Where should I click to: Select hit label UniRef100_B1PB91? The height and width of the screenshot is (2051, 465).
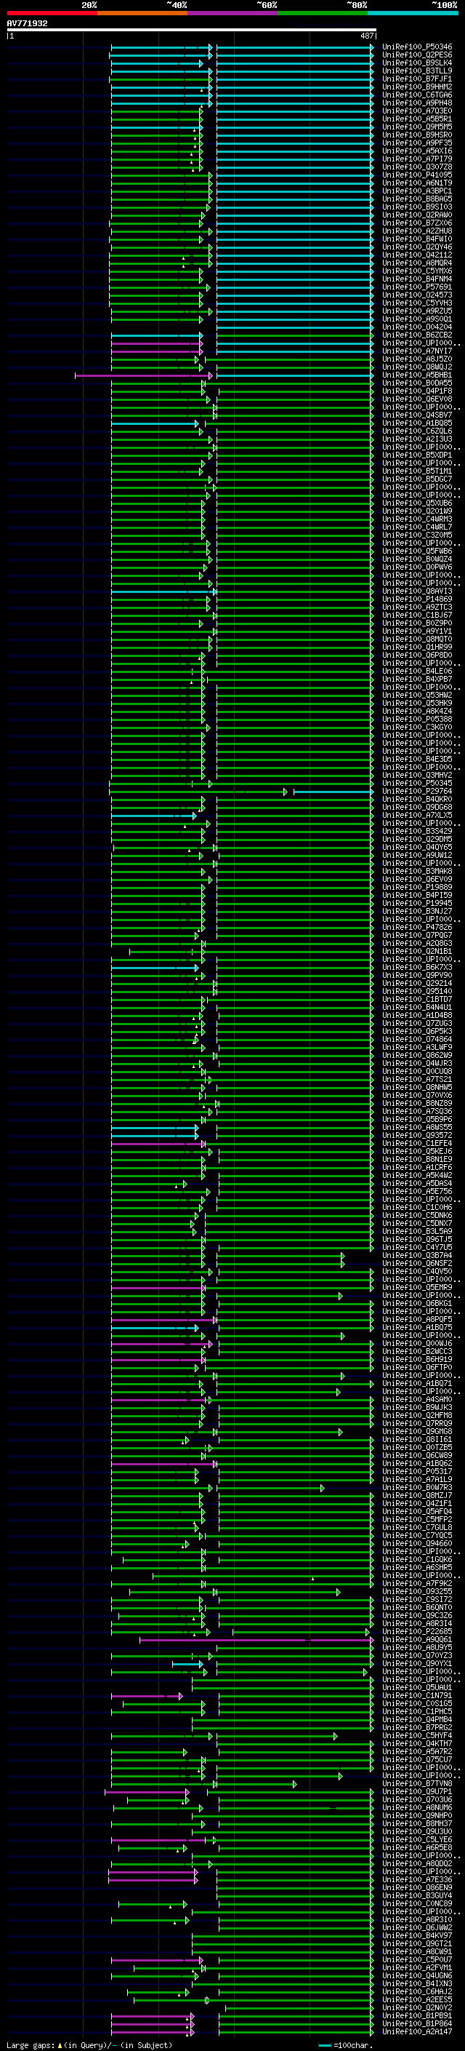(x=417, y=2015)
